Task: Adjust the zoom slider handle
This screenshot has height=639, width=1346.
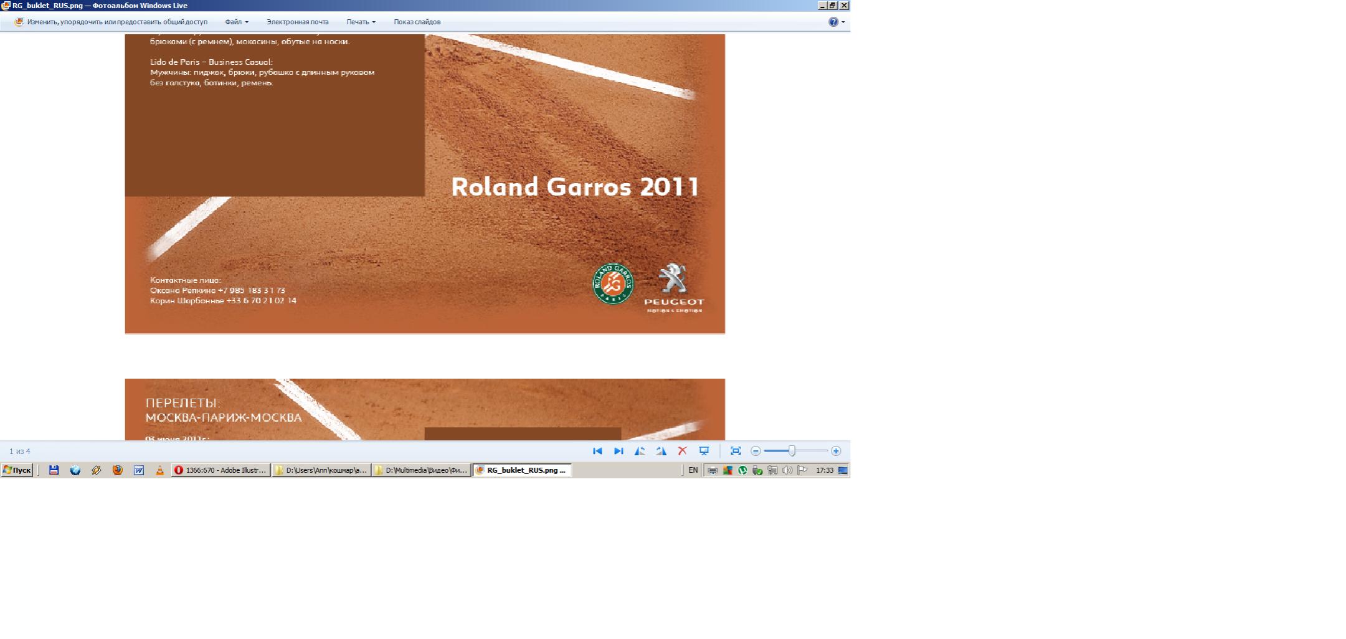Action: (792, 451)
